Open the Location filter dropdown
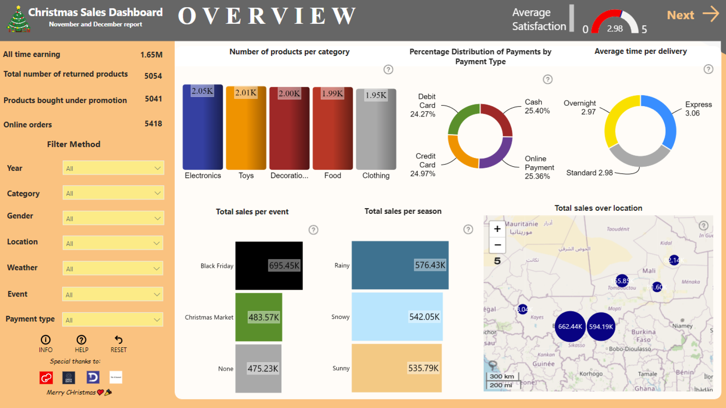726x408 pixels. (113, 243)
